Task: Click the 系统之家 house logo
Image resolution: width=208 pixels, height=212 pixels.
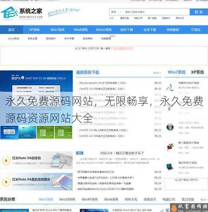Action: (9, 13)
